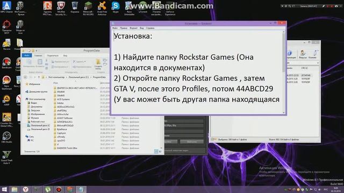Open the Bandicam red record taskbar icon

[59, 189]
